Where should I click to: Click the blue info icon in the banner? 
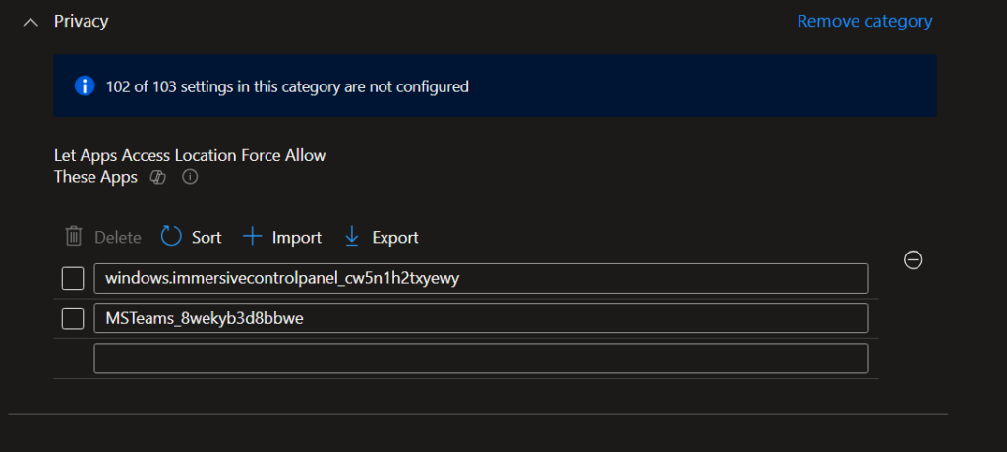coord(85,86)
